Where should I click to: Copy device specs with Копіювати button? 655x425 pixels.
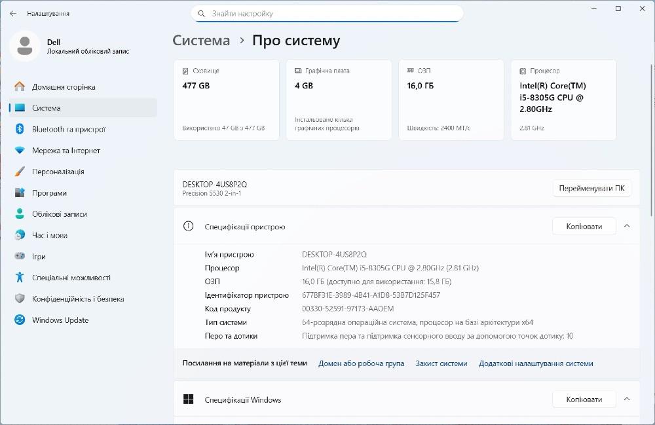point(584,227)
